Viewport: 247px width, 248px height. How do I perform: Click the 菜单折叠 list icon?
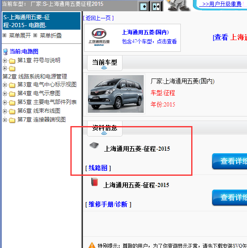(35, 35)
